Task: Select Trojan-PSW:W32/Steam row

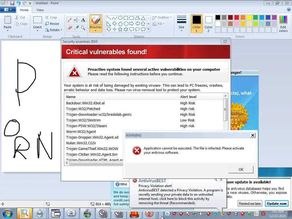Action: (x=143, y=126)
